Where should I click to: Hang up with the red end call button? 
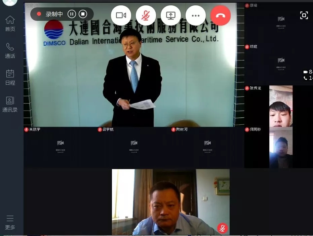pyautogui.click(x=221, y=15)
